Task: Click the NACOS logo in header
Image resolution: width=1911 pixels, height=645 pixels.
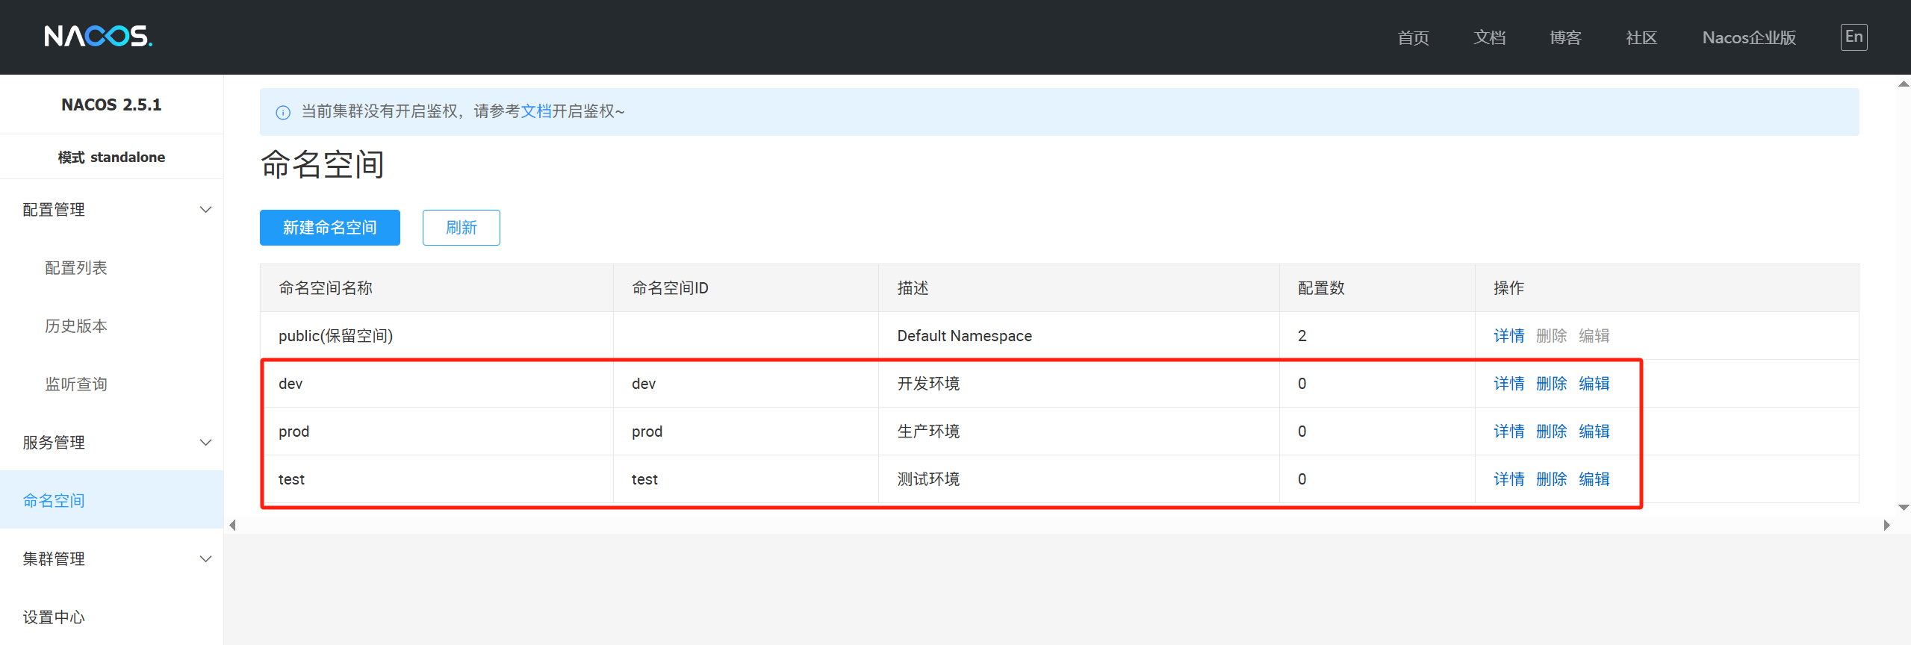Action: coord(98,36)
